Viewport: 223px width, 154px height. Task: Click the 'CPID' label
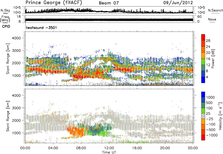6,26
